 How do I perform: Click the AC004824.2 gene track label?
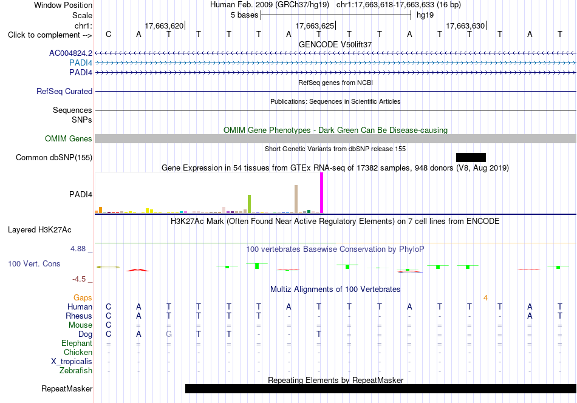[x=70, y=53]
